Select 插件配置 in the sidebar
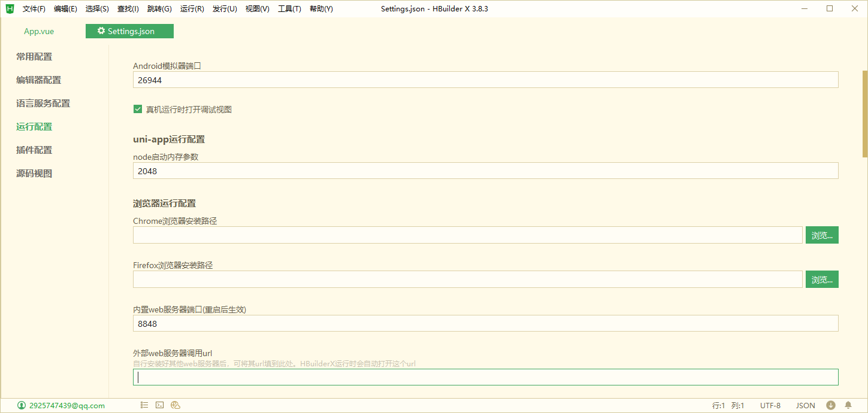Image resolution: width=868 pixels, height=413 pixels. click(x=34, y=150)
